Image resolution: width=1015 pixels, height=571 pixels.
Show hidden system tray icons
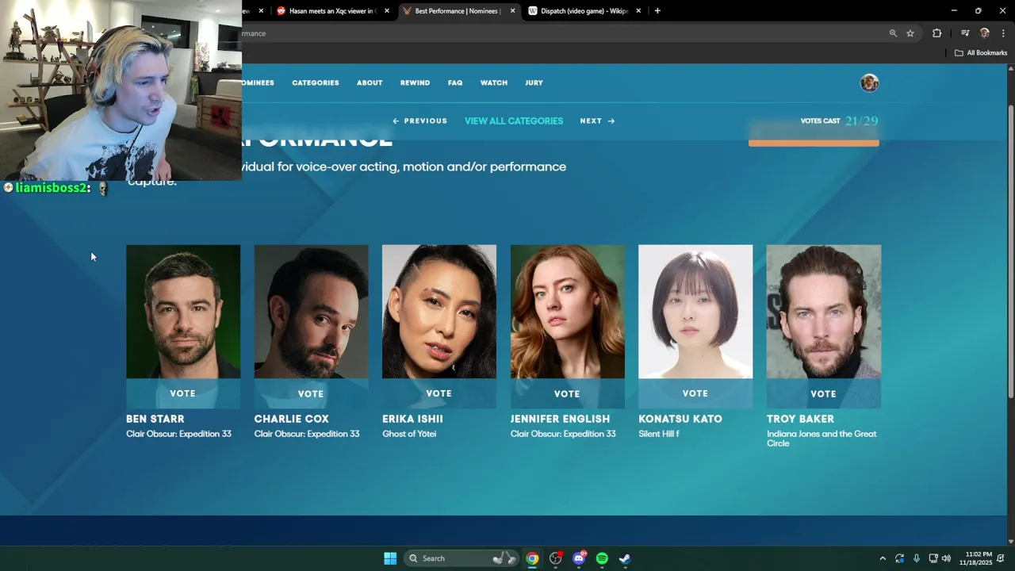883,558
